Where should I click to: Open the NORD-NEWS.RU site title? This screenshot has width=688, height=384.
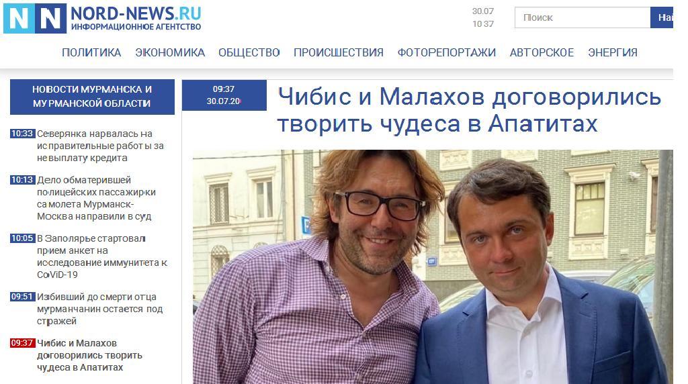click(136, 14)
